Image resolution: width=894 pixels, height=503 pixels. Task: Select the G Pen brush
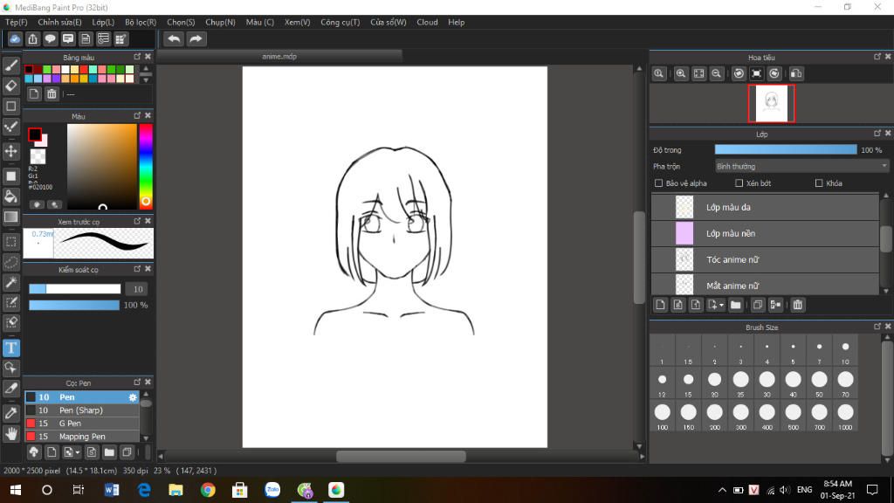point(72,424)
